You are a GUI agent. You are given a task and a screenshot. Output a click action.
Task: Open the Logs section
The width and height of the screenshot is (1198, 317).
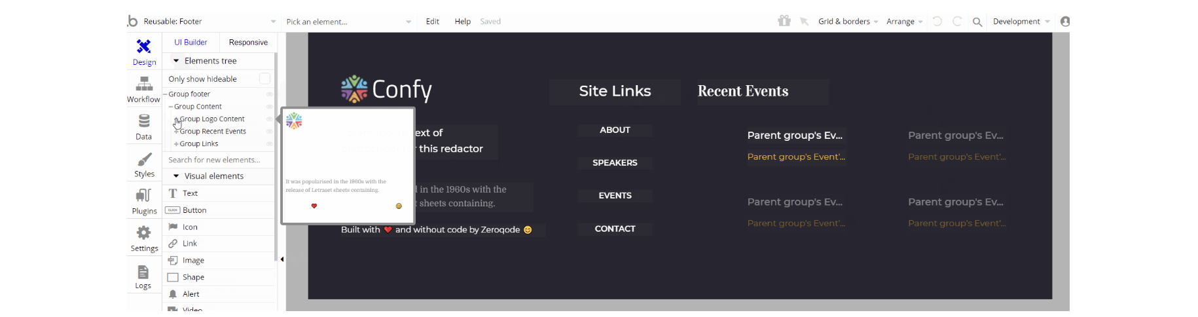[x=143, y=276]
